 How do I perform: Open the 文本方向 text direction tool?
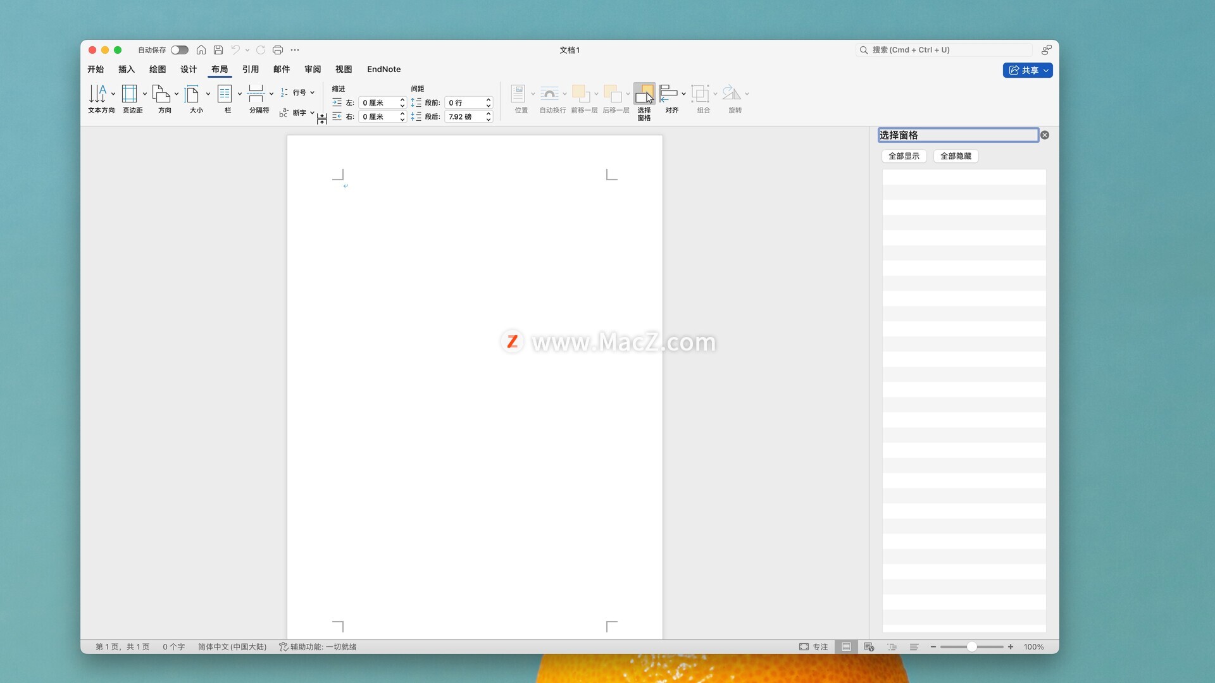[x=101, y=99]
